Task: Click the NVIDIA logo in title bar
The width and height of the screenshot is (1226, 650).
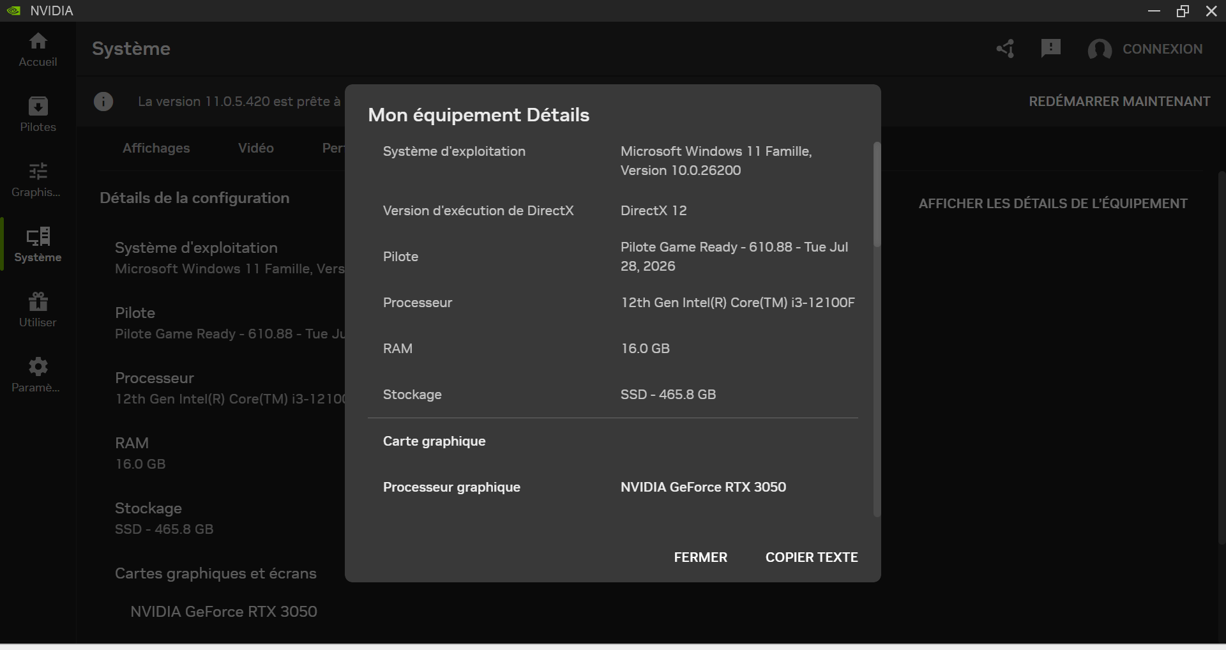Action: pyautogui.click(x=13, y=11)
